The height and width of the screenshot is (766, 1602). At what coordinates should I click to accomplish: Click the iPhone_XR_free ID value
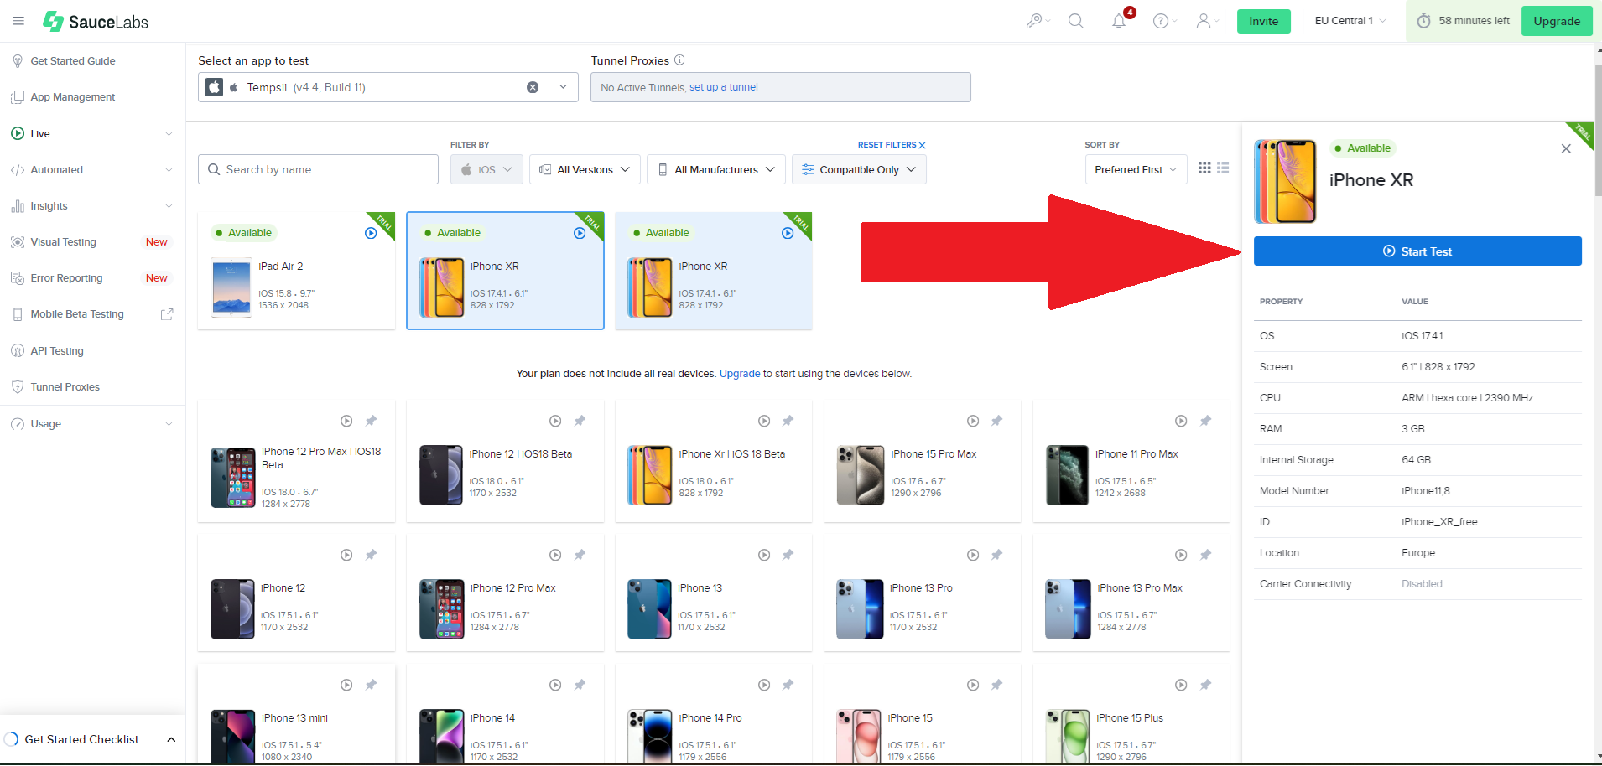click(1439, 522)
